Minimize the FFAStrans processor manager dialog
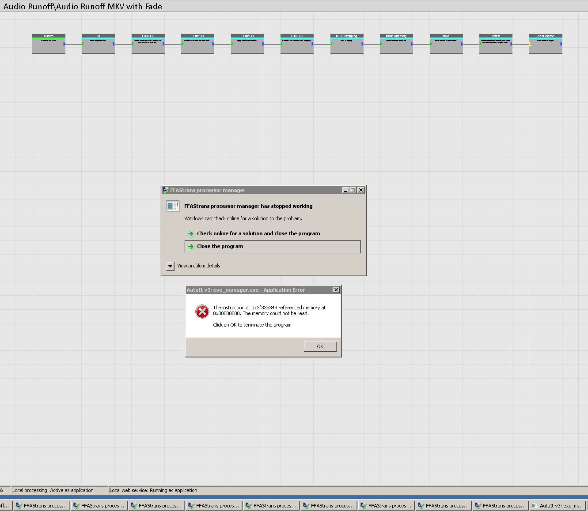588x511 pixels. point(345,190)
